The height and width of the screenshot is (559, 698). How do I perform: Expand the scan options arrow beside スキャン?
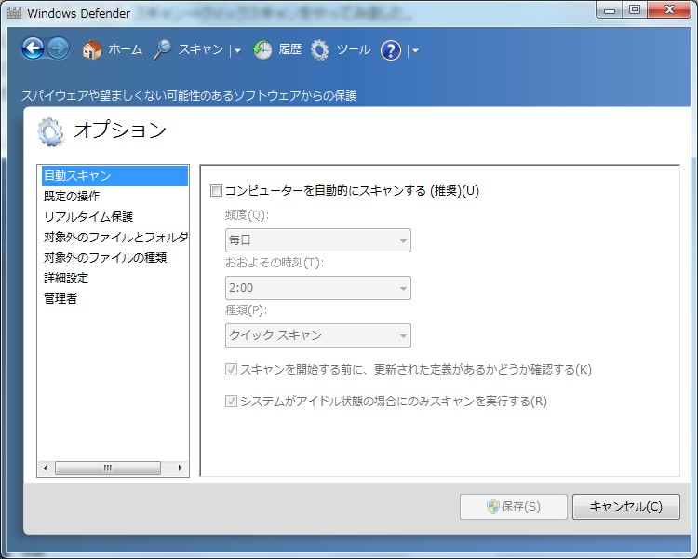[237, 51]
